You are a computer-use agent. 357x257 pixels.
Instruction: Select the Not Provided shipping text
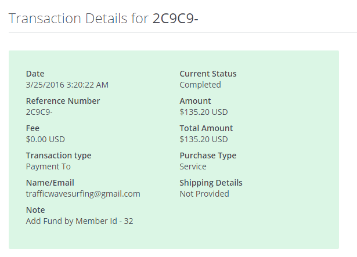pos(204,194)
